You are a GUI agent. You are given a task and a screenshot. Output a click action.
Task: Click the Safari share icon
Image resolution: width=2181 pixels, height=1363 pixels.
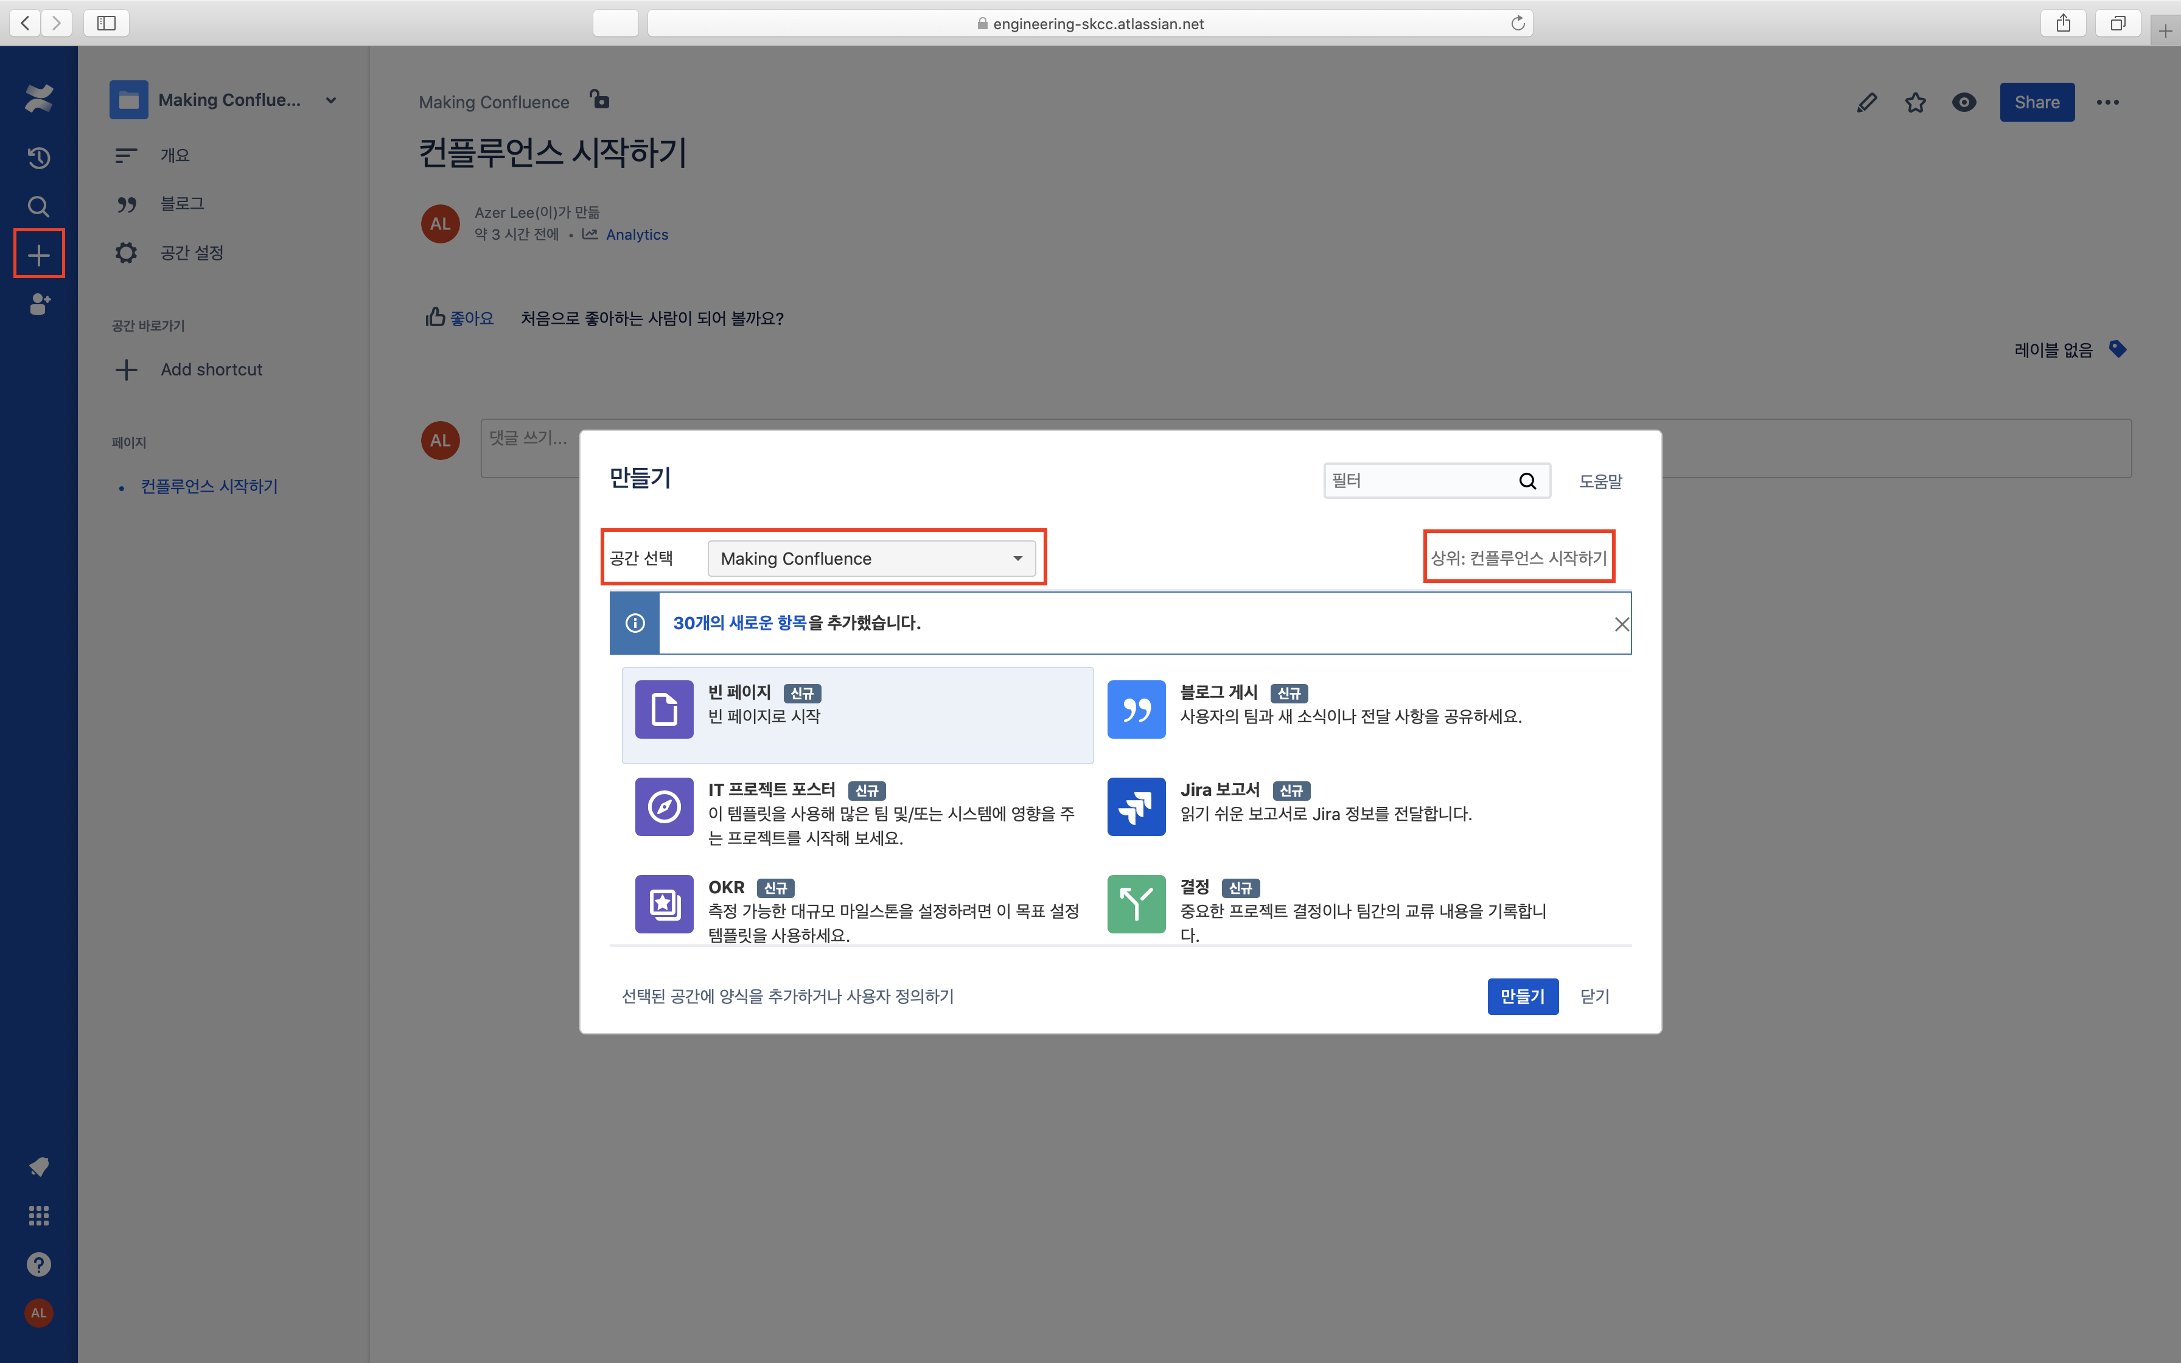point(2063,24)
